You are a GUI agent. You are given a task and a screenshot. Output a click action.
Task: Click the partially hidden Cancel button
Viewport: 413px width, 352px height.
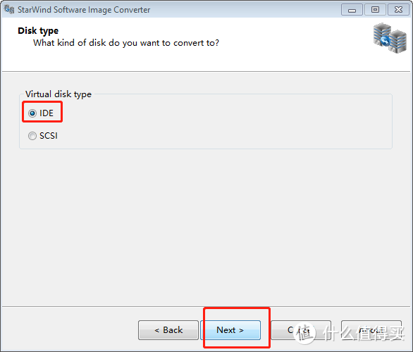[x=301, y=330]
